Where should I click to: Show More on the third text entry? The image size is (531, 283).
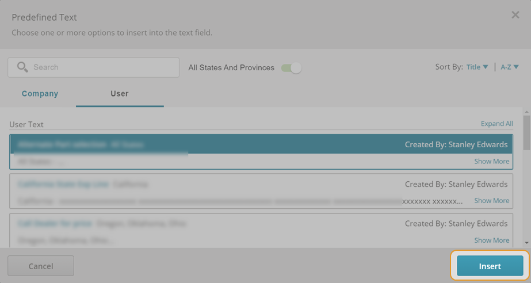(x=491, y=240)
